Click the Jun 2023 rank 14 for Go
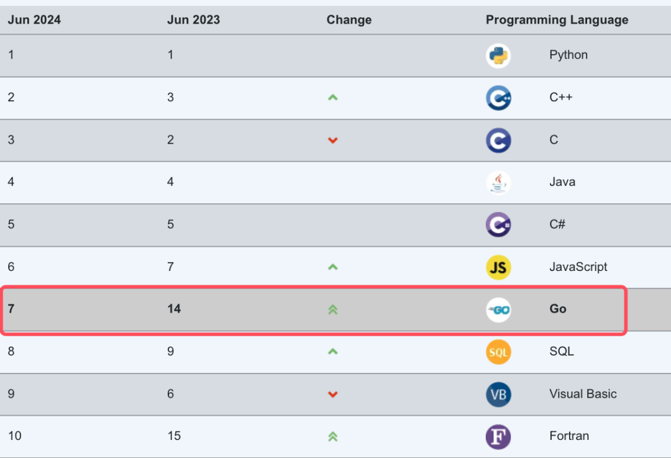 click(174, 309)
